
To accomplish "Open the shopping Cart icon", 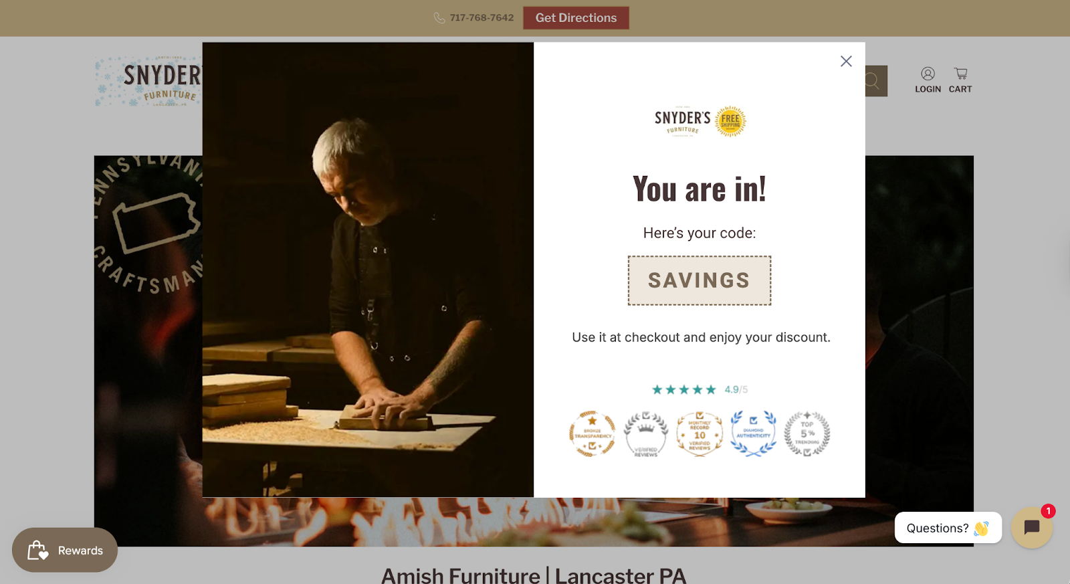I will 960,80.
